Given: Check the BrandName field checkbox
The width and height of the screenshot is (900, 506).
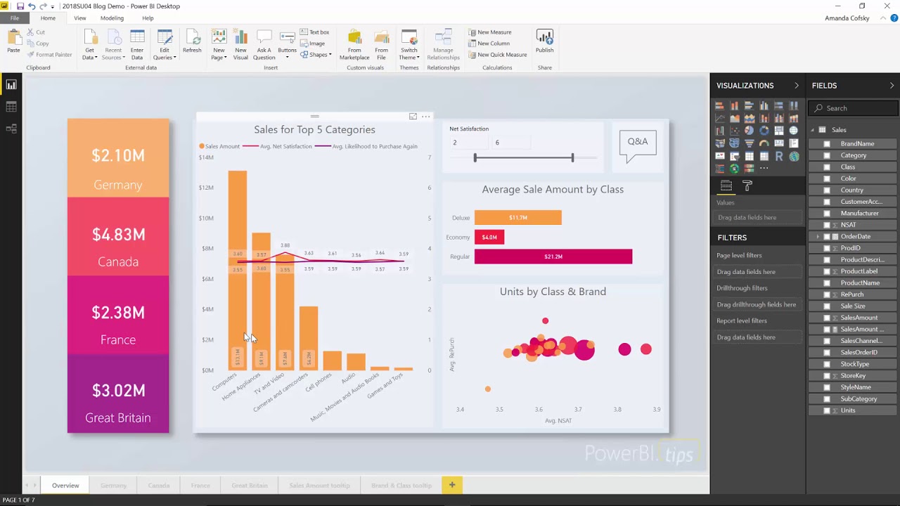Looking at the screenshot, I should 827,143.
